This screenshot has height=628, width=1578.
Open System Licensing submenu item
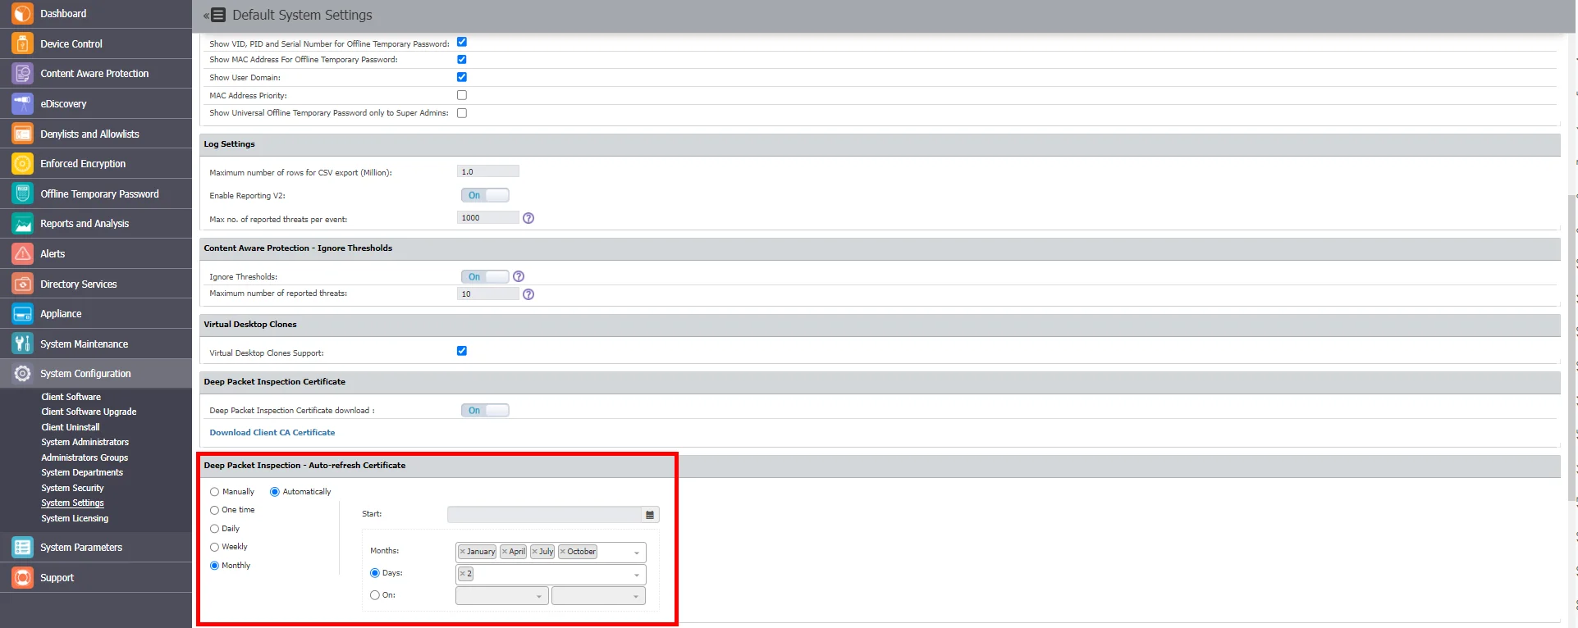pos(75,518)
